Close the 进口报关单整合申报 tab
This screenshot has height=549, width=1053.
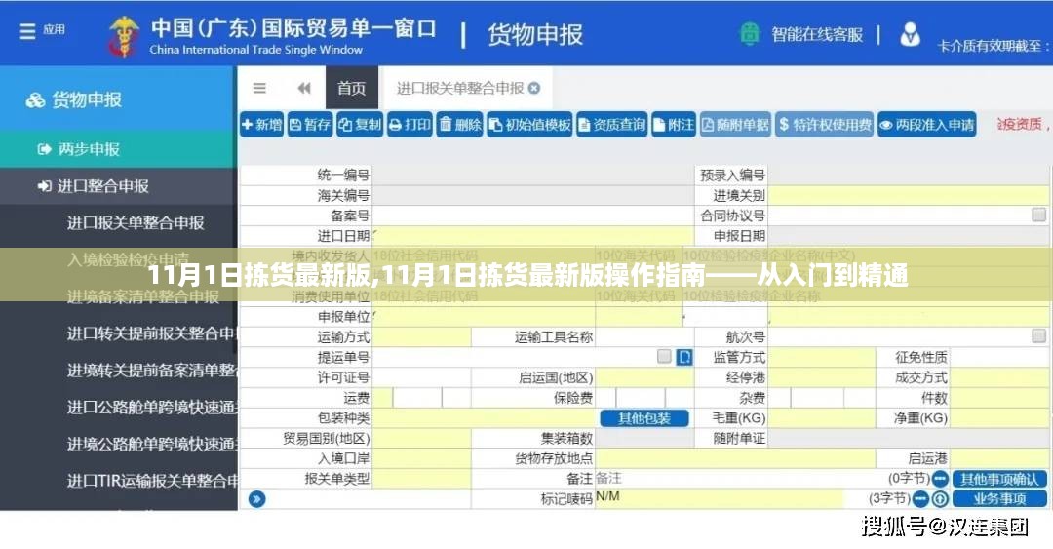coord(534,88)
